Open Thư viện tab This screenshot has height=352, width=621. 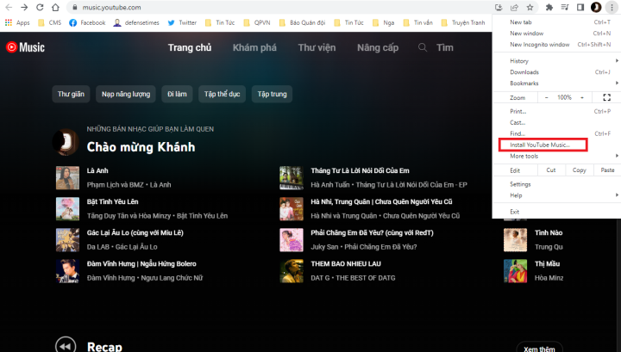point(317,47)
